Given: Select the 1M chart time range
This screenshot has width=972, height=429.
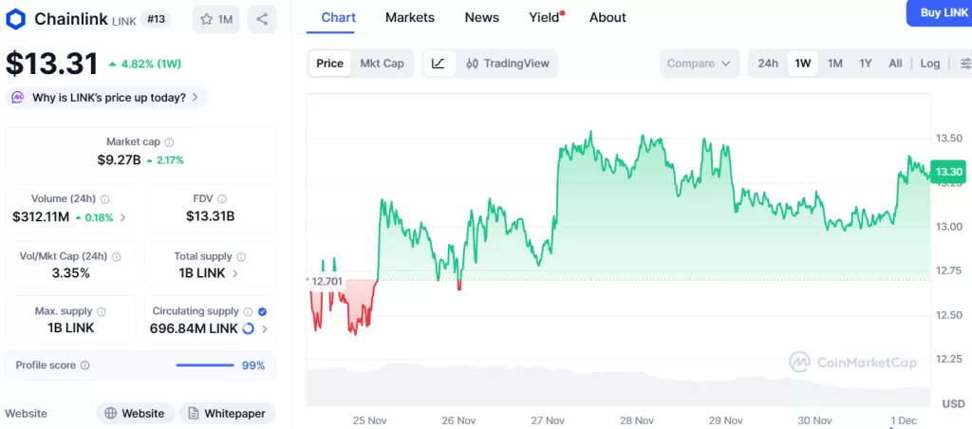Looking at the screenshot, I should [x=835, y=64].
